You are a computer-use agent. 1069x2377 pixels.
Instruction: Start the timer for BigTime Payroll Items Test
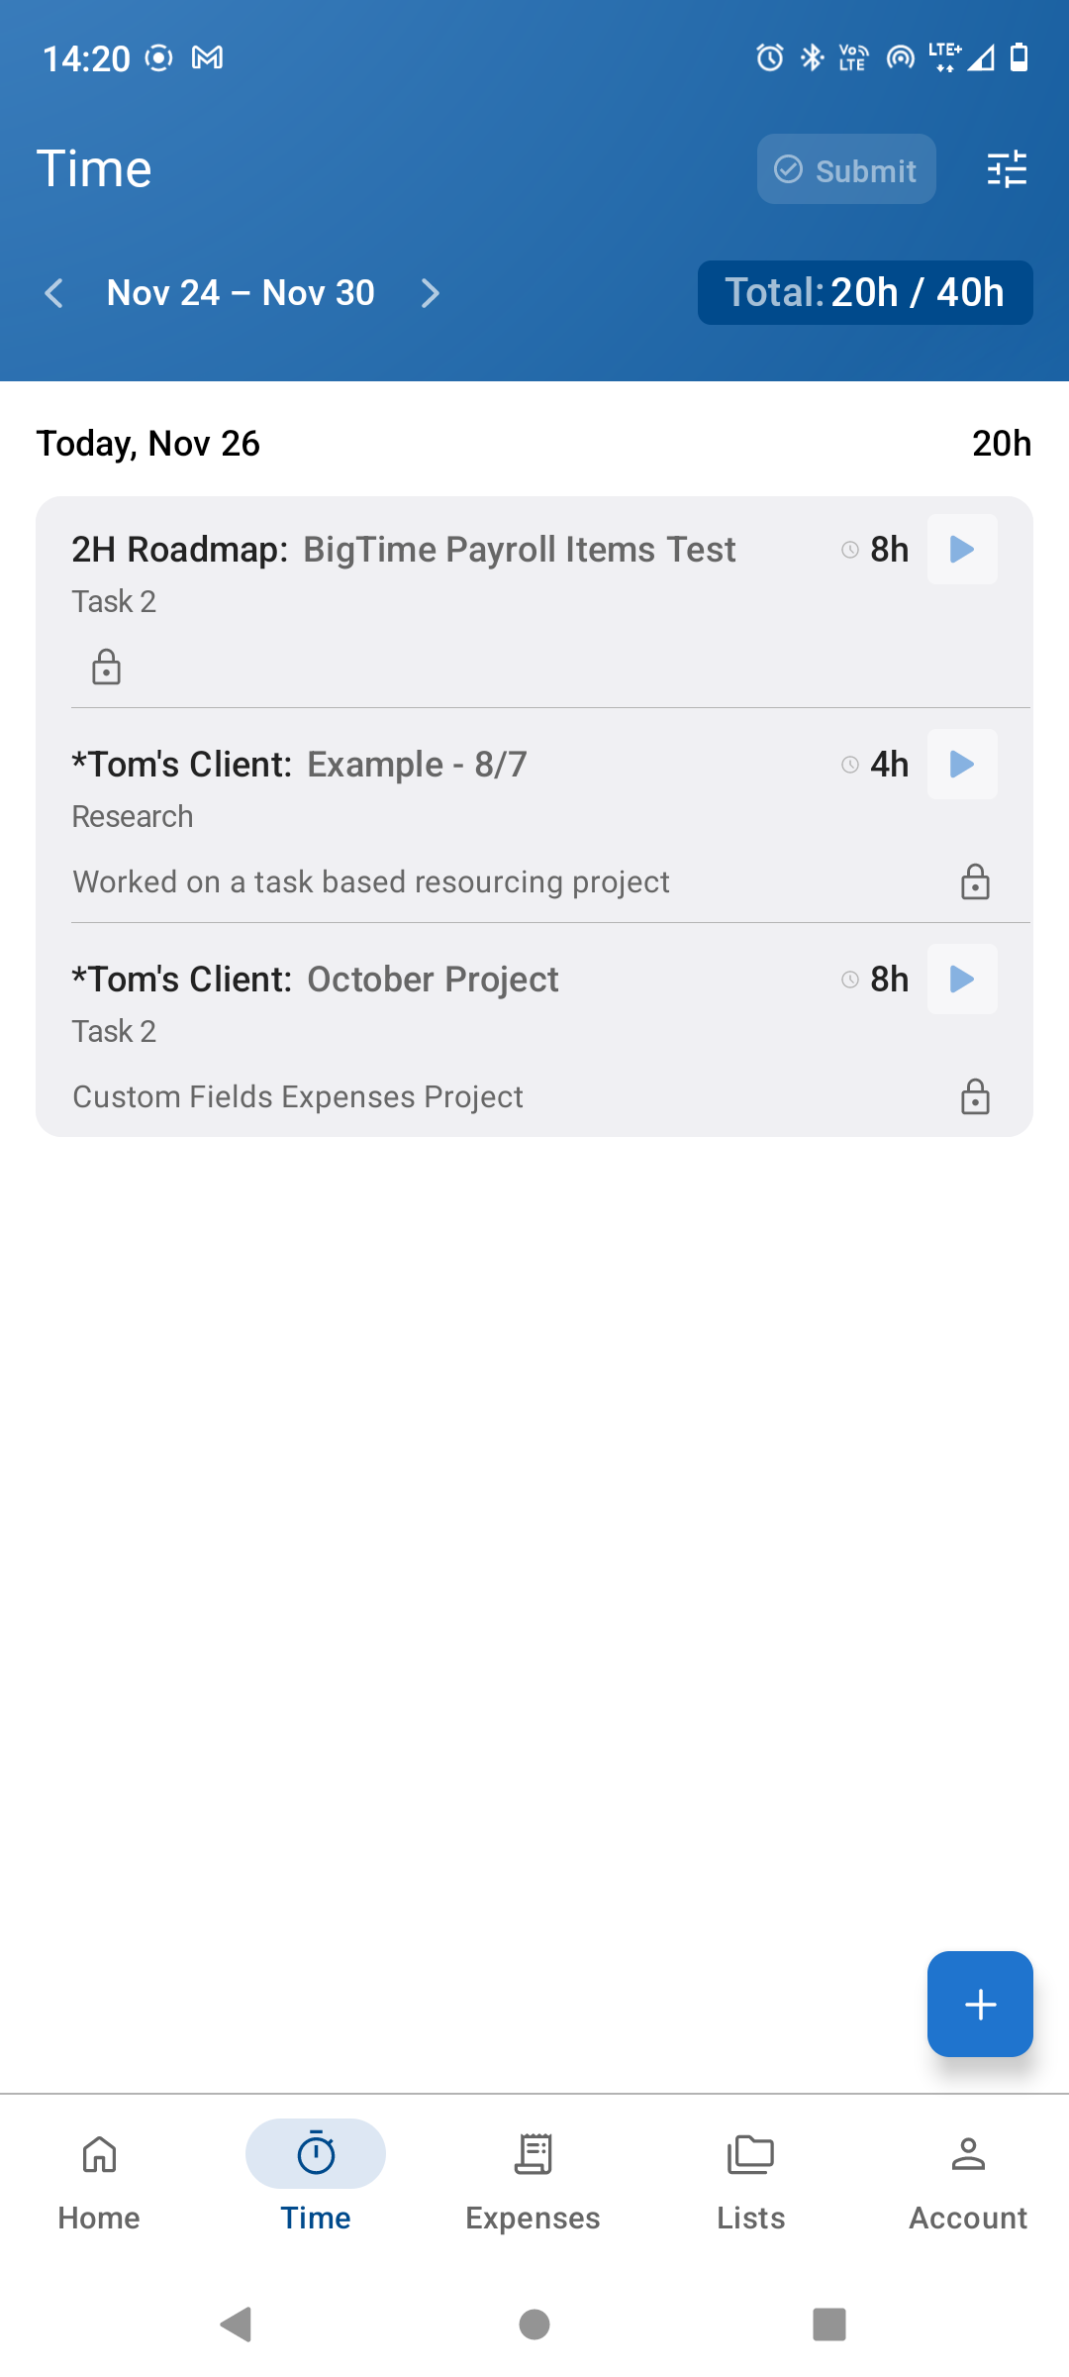(x=961, y=549)
